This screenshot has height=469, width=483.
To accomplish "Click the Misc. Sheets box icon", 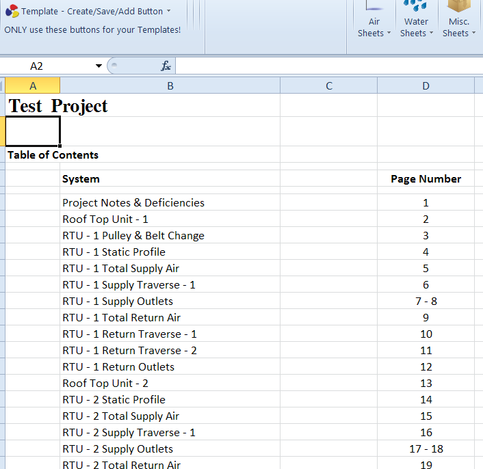I will (x=458, y=6).
